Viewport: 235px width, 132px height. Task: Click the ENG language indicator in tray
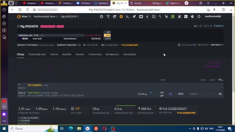211,129
